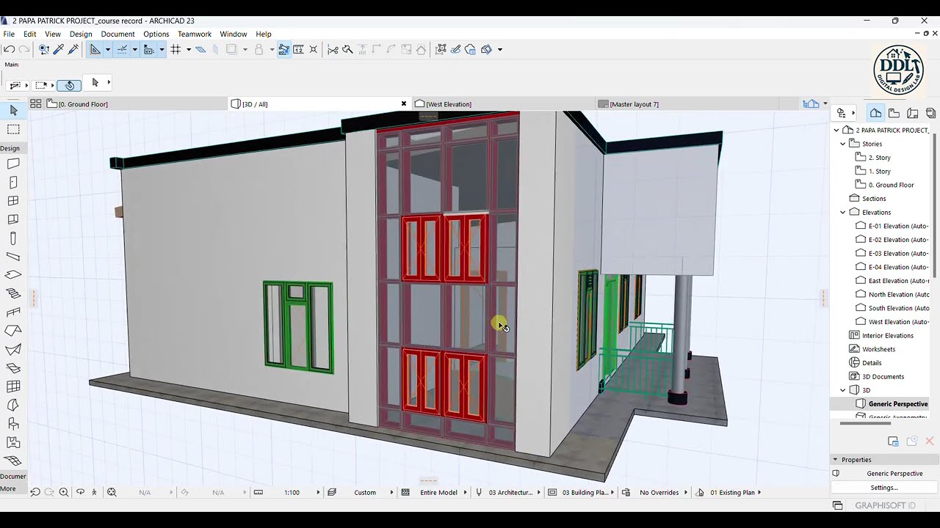Activate the Object chair tool
The width and height of the screenshot is (940, 528).
(x=13, y=424)
